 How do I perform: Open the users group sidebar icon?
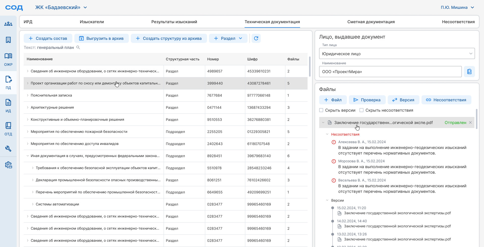coord(8,24)
